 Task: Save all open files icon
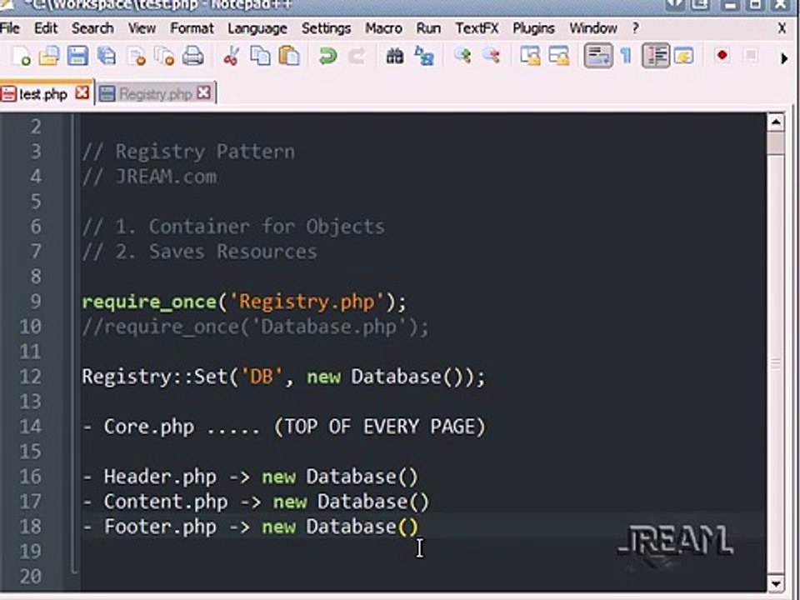[x=107, y=56]
